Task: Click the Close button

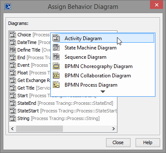Action: tap(118, 142)
